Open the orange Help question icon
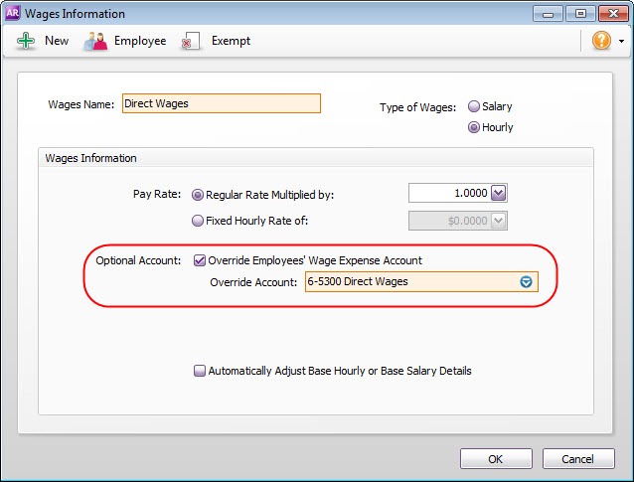634x482 pixels. tap(601, 41)
